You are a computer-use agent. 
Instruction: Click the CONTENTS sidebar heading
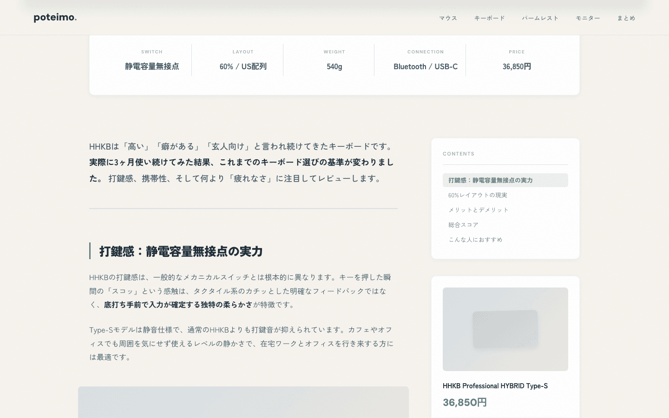point(459,154)
